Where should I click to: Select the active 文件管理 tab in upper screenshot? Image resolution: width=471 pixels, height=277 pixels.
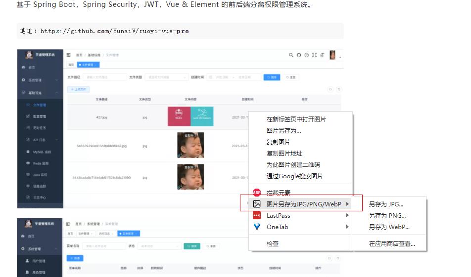coord(88,65)
